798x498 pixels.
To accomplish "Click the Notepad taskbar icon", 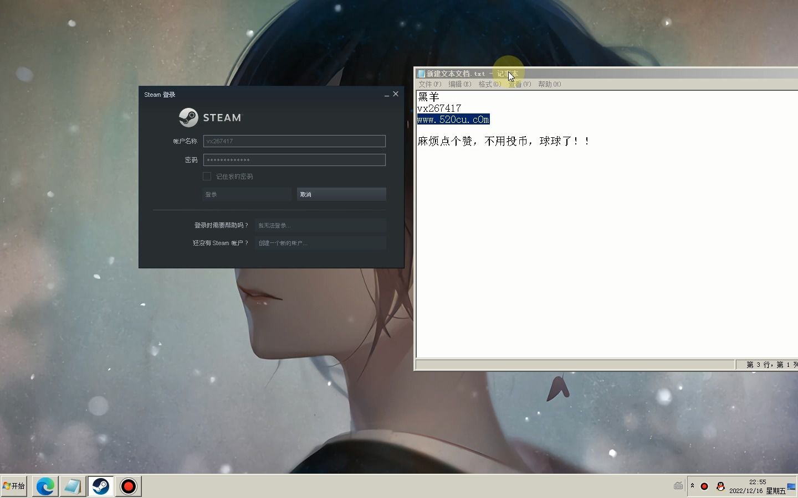I will [x=73, y=486].
